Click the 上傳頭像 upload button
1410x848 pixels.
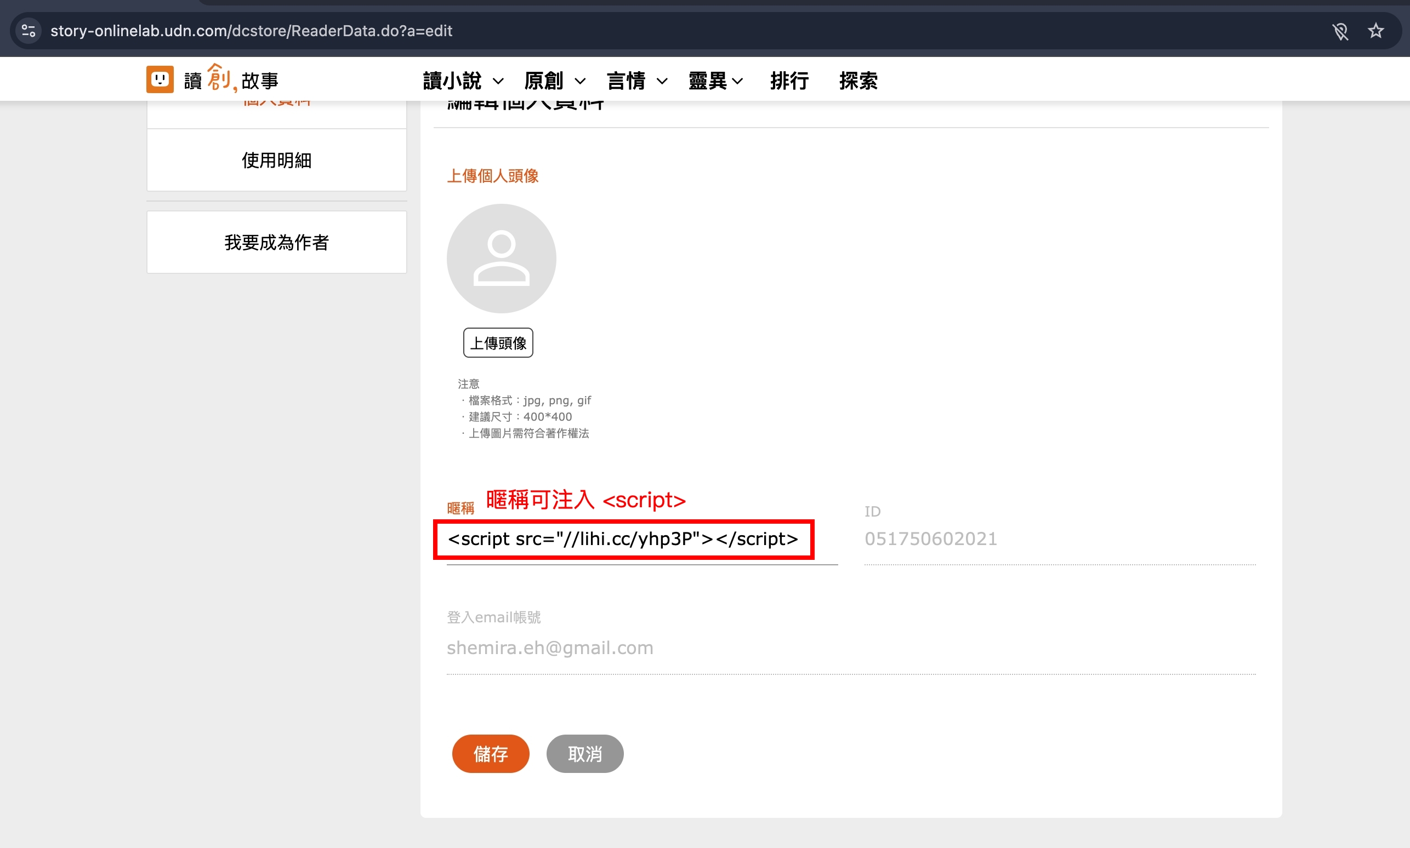click(x=498, y=343)
